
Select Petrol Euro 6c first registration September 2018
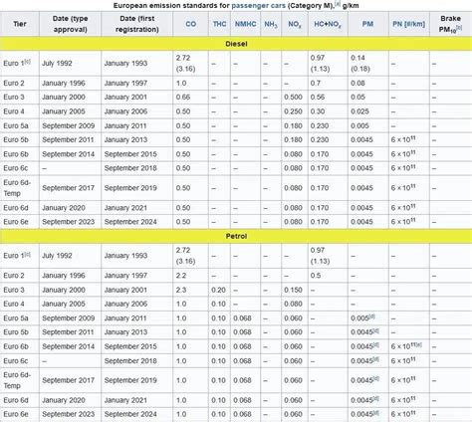point(130,360)
